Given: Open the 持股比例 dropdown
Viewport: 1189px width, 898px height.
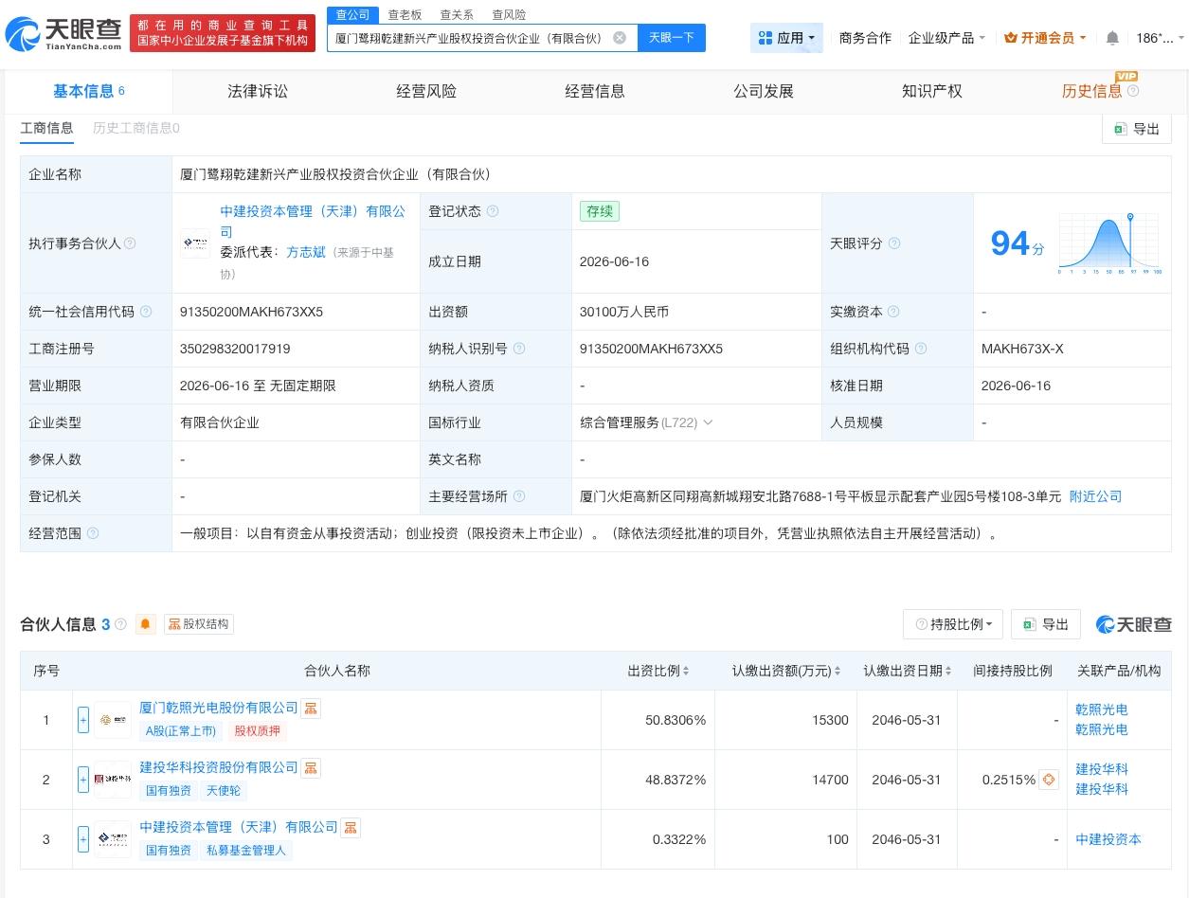Looking at the screenshot, I should point(953,624).
